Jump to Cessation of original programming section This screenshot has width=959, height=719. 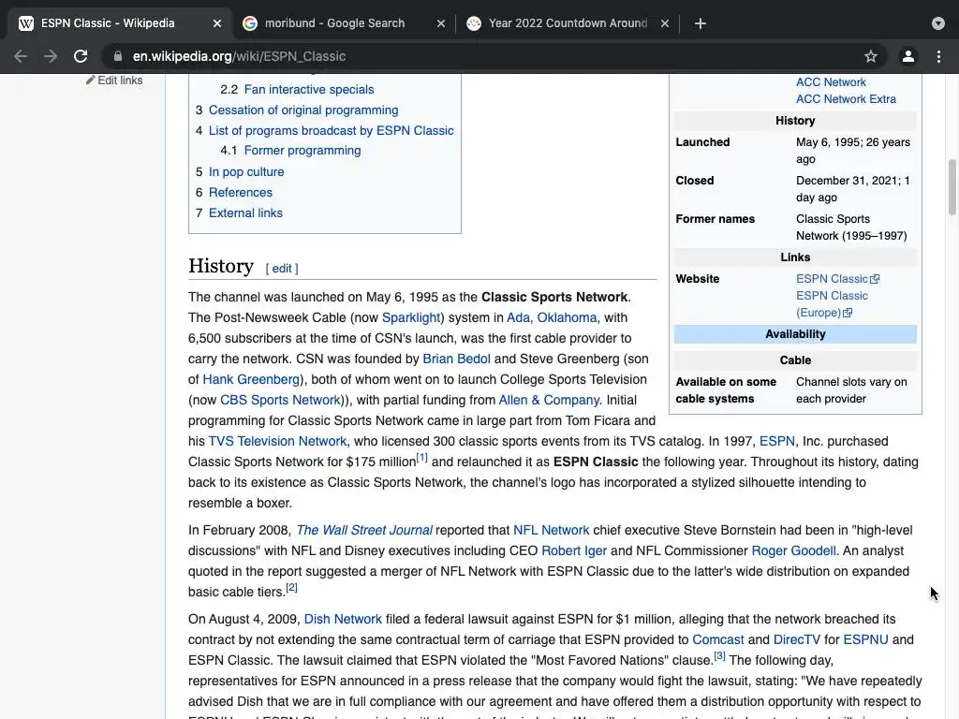point(303,110)
